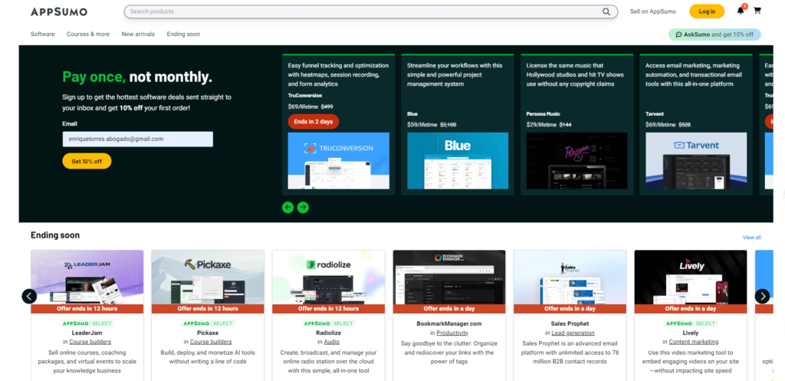The image size is (785, 381).
Task: Open the shopping cart
Action: pyautogui.click(x=757, y=11)
